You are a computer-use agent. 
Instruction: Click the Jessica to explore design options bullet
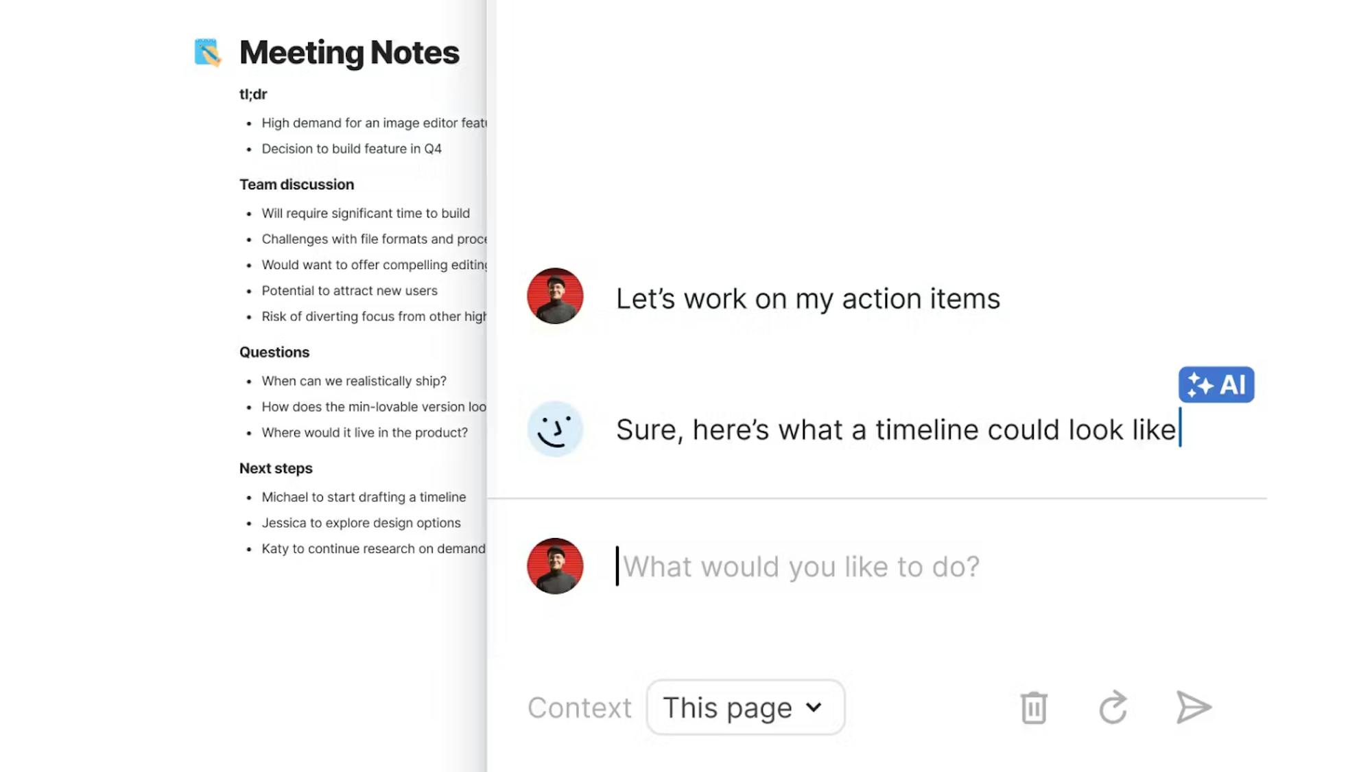(x=361, y=523)
